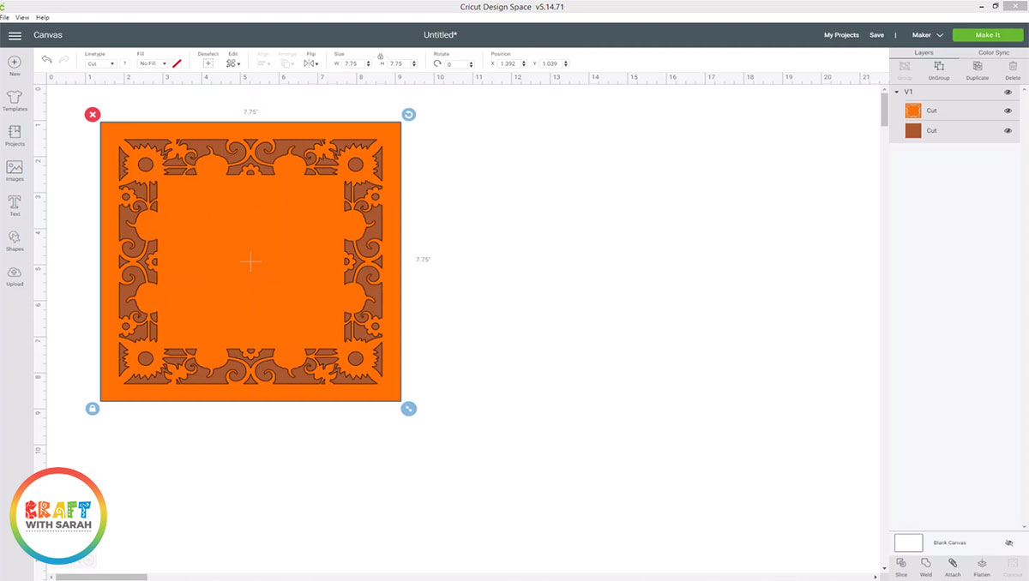
Task: Collapse the V1 layer group
Action: [897, 91]
